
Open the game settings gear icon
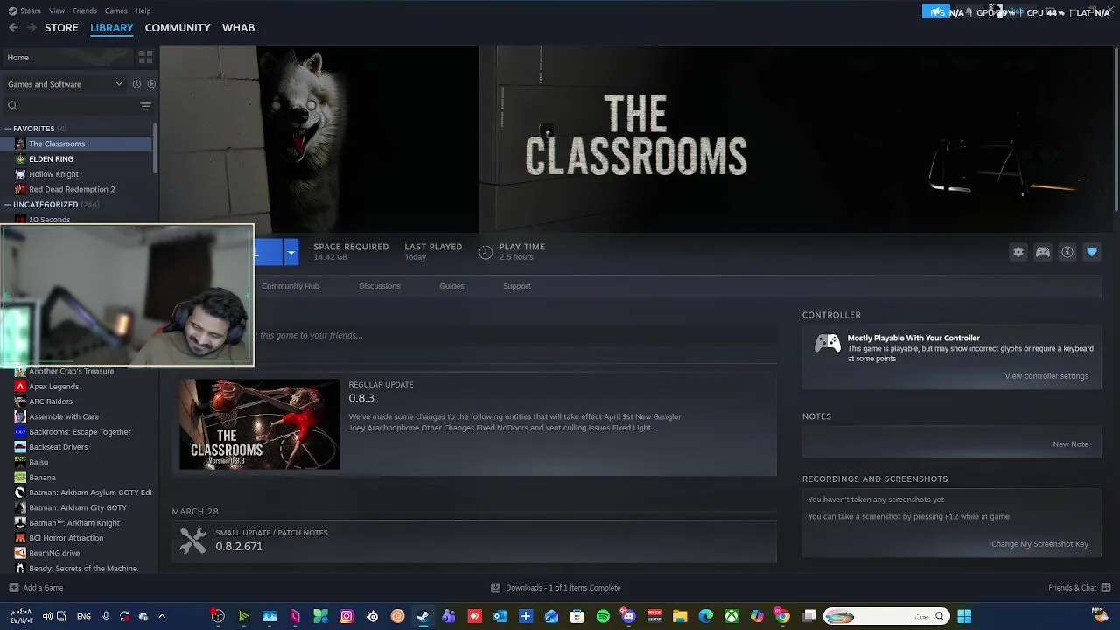1018,252
